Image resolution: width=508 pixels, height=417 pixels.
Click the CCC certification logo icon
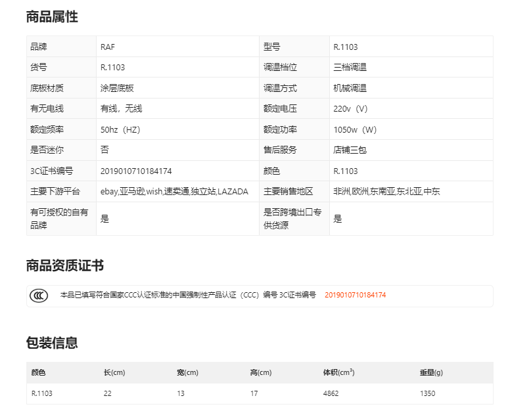[39, 296]
